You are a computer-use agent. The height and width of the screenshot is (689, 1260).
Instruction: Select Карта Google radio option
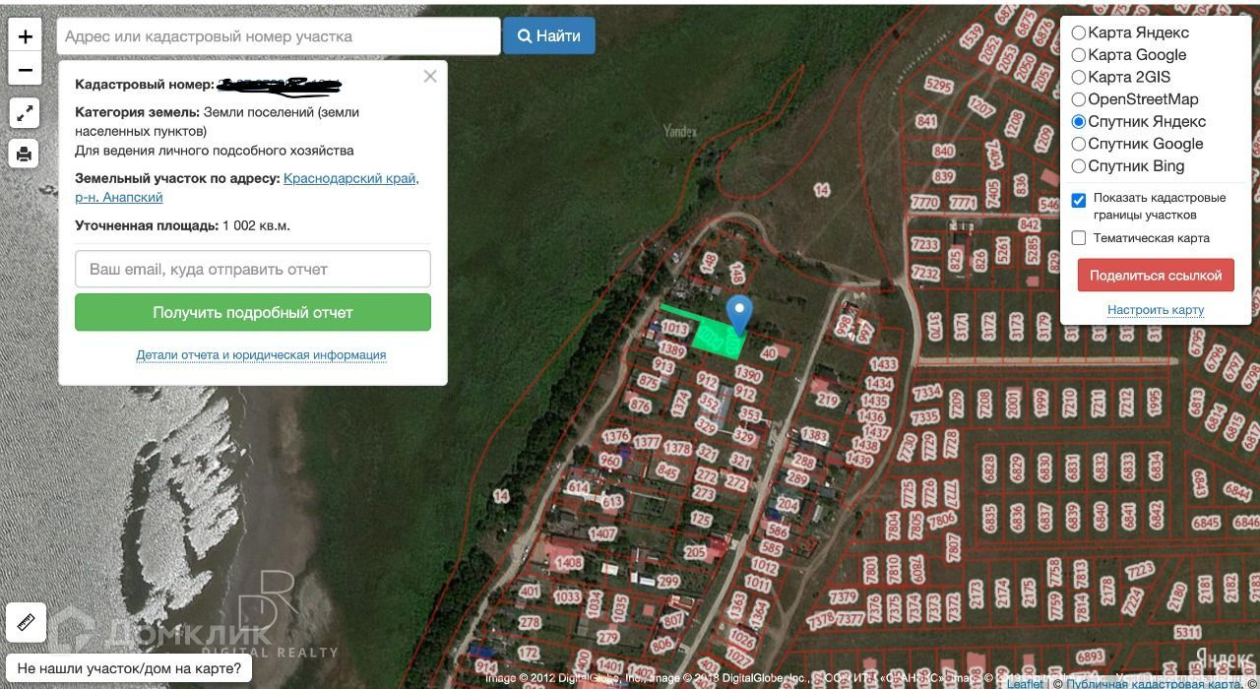click(x=1079, y=55)
